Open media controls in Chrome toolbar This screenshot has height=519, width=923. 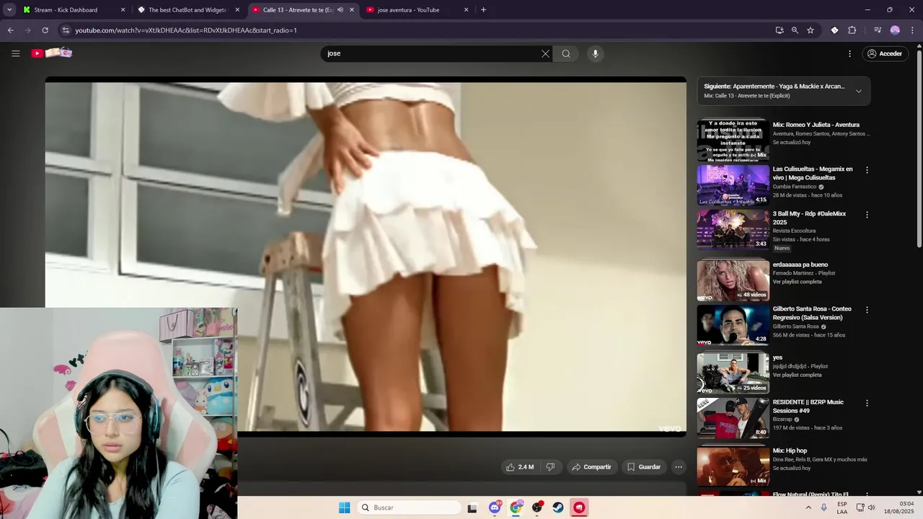878,30
